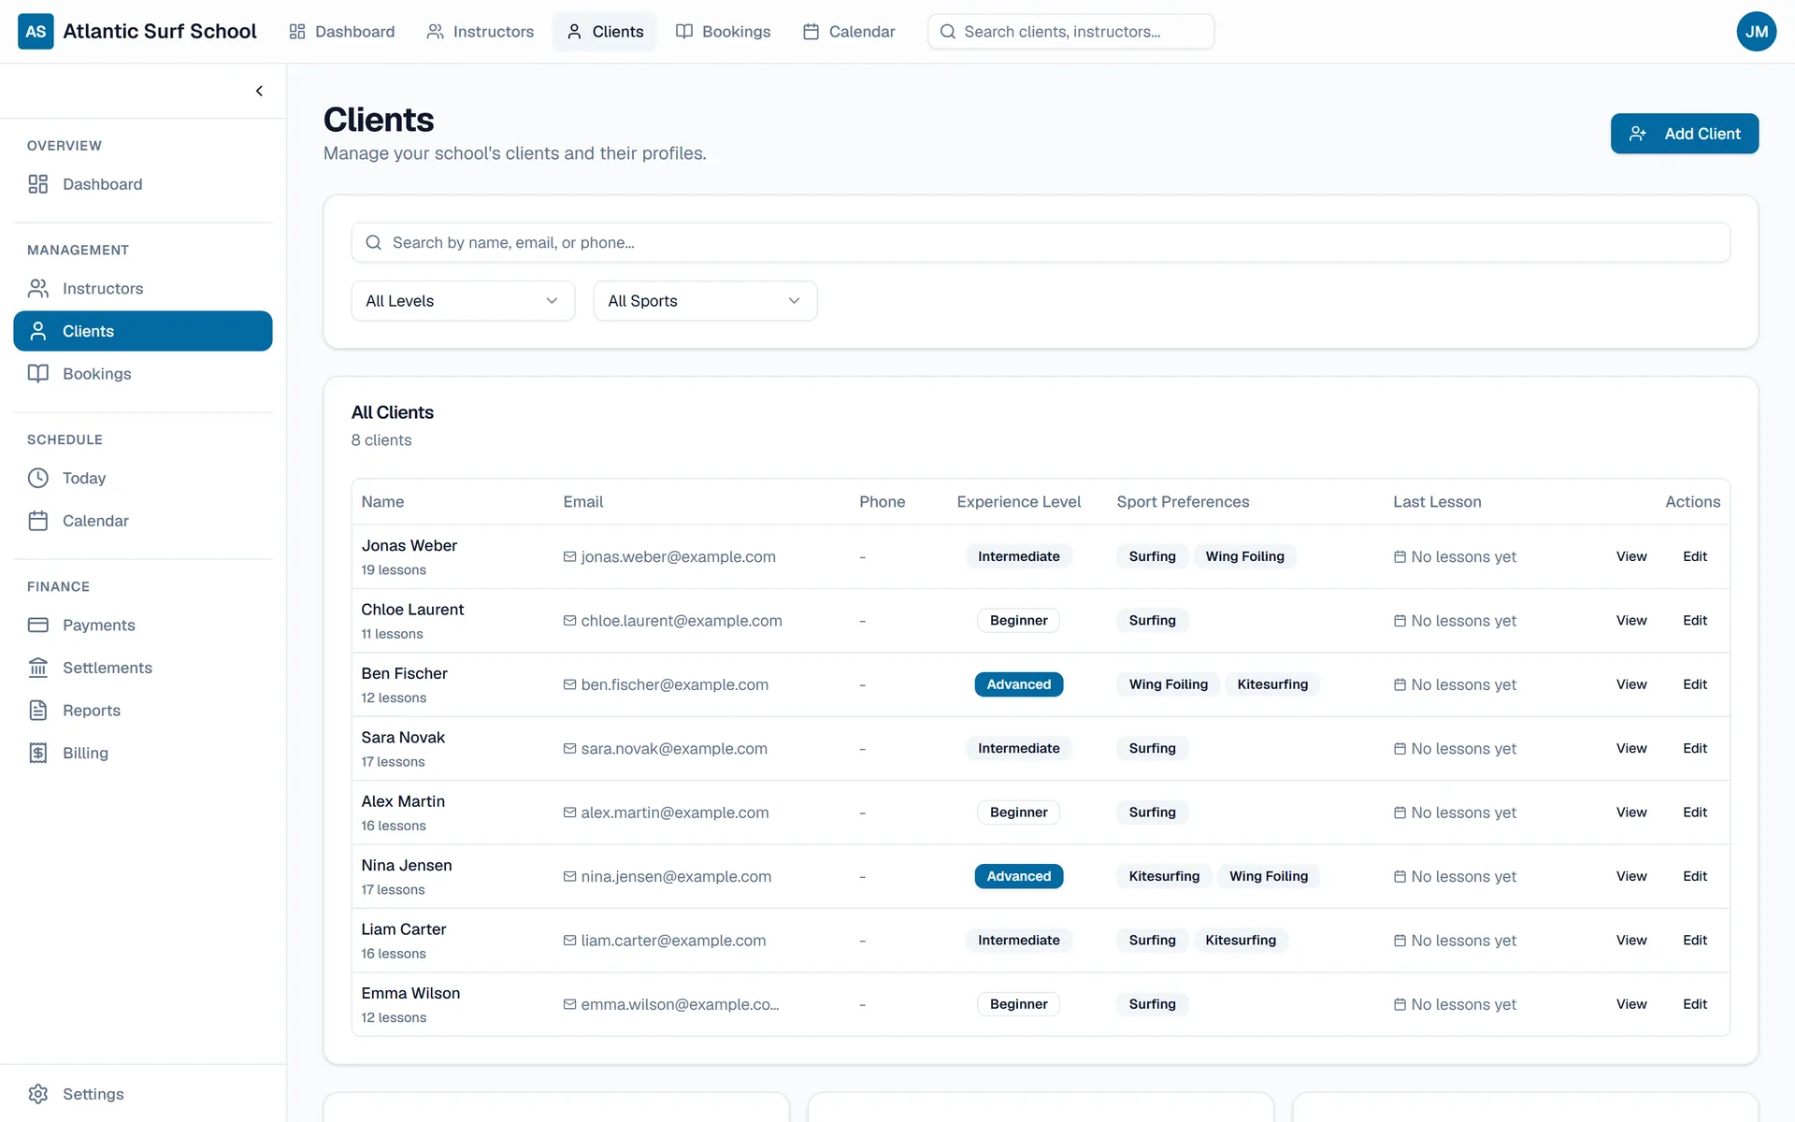1795x1122 pixels.
Task: Click the magnifier icon in the top search bar
Action: click(947, 32)
